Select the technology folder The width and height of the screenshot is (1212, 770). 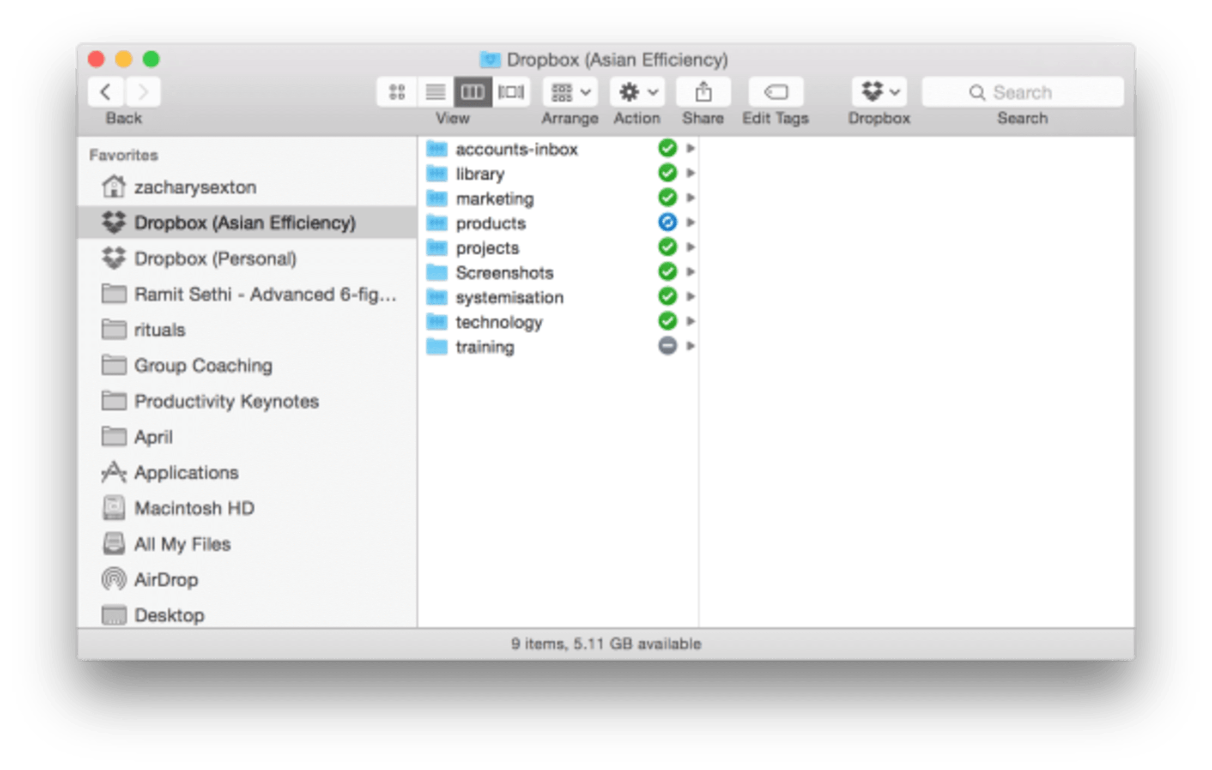point(499,321)
